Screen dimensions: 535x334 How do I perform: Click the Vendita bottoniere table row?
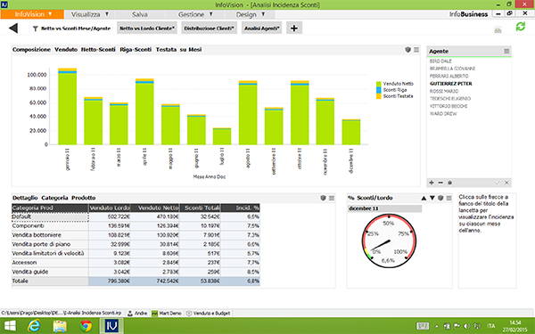coord(136,235)
